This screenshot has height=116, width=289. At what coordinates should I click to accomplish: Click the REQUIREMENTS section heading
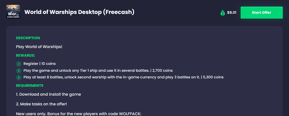coord(30,85)
